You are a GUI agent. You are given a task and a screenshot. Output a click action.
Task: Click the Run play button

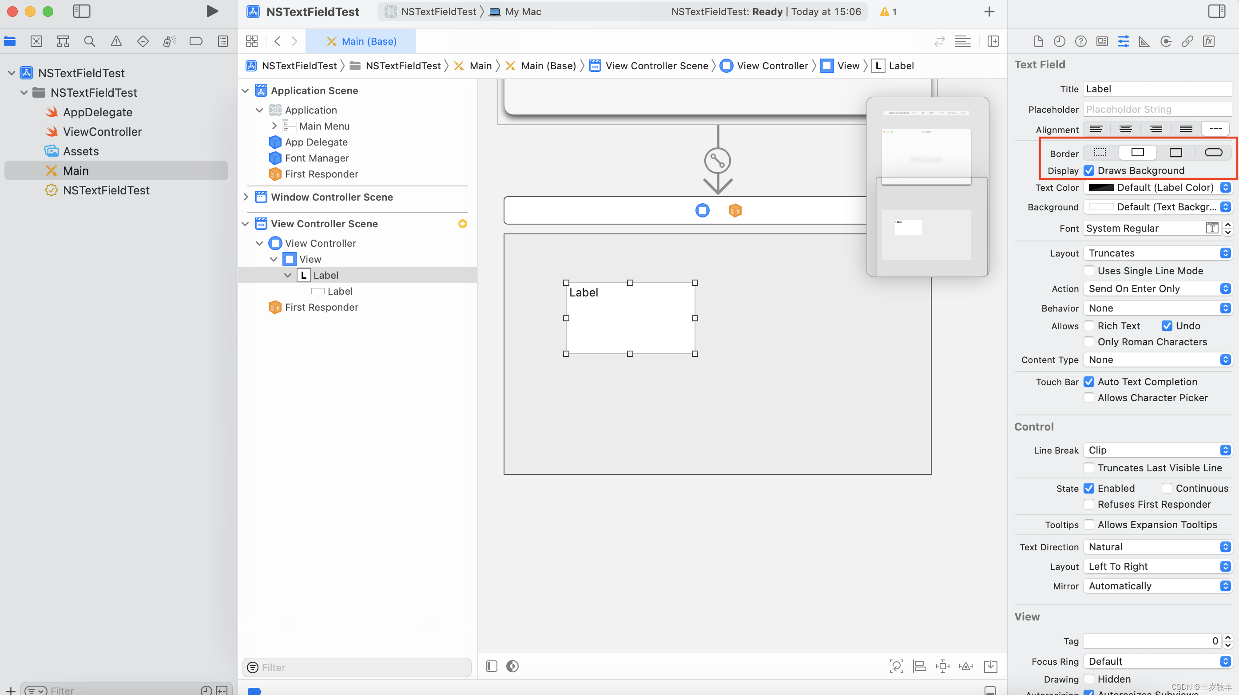(x=212, y=12)
